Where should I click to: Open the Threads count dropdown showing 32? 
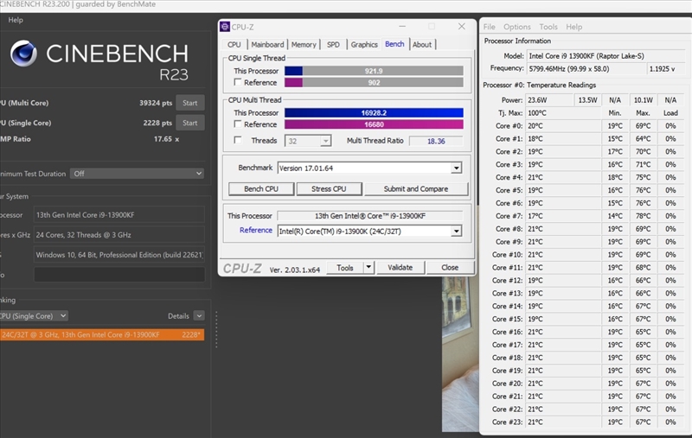(308, 141)
